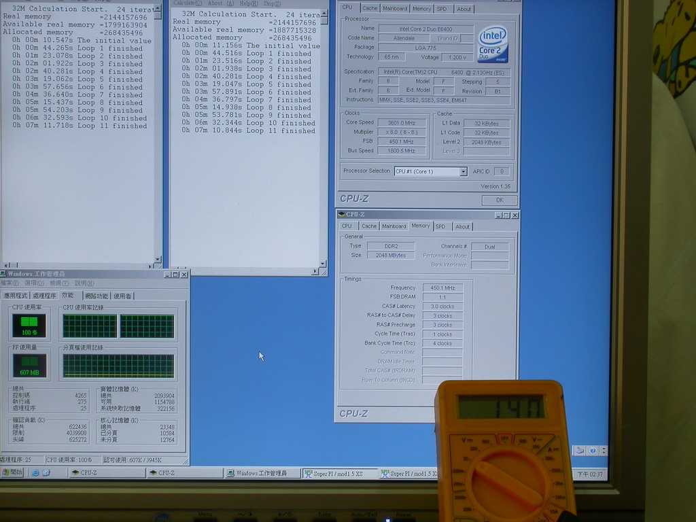Image resolution: width=696 pixels, height=522 pixels.
Task: Click the taskbar clock showing 下午 02:37
Action: [590, 474]
